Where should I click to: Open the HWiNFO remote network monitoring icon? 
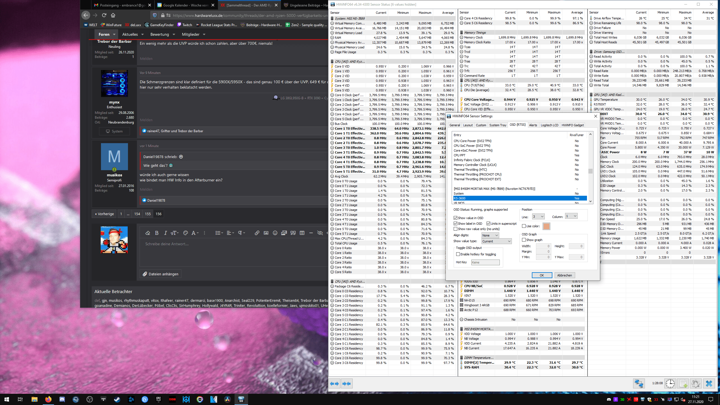[x=639, y=383]
